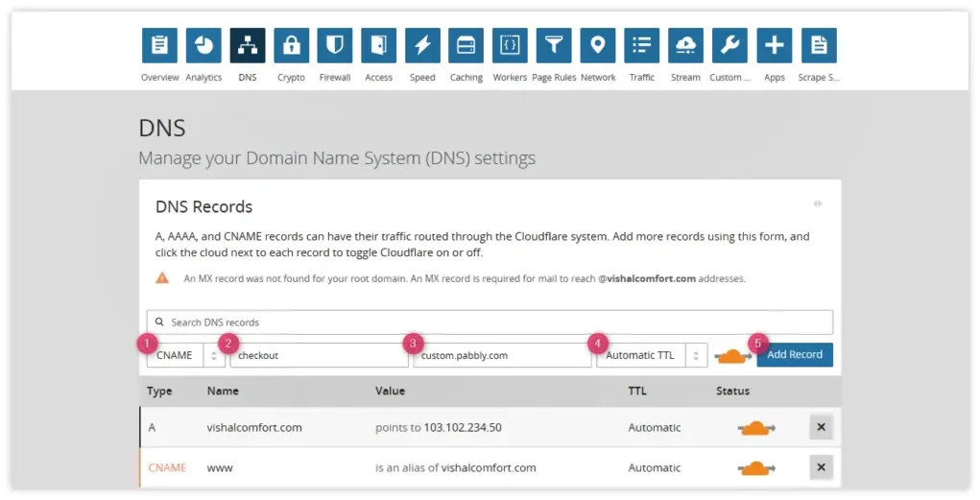Focus the Search DNS records field
The height and width of the screenshot is (500, 980).
pyautogui.click(x=490, y=322)
